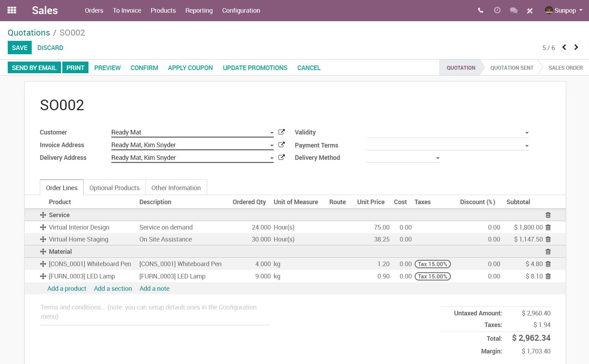Select the Order Lines tab
589x364 pixels.
tap(62, 188)
